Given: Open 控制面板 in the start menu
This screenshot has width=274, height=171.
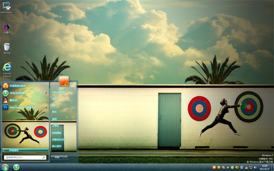Looking at the screenshot, I should click(x=57, y=133).
